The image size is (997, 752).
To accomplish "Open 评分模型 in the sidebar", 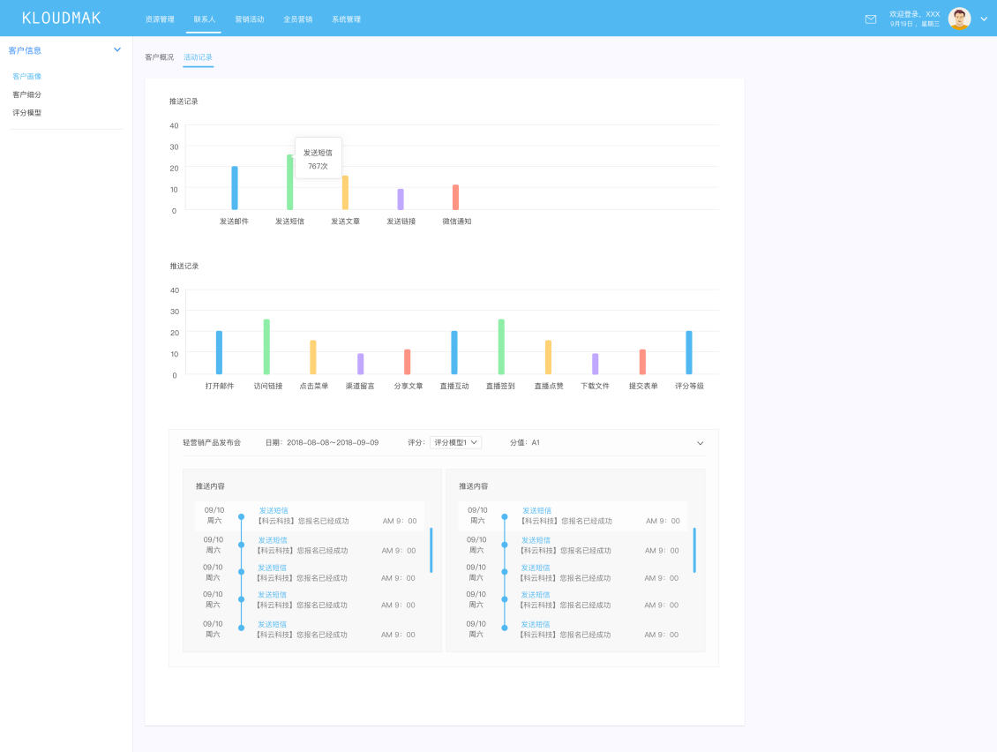I will coord(26,113).
